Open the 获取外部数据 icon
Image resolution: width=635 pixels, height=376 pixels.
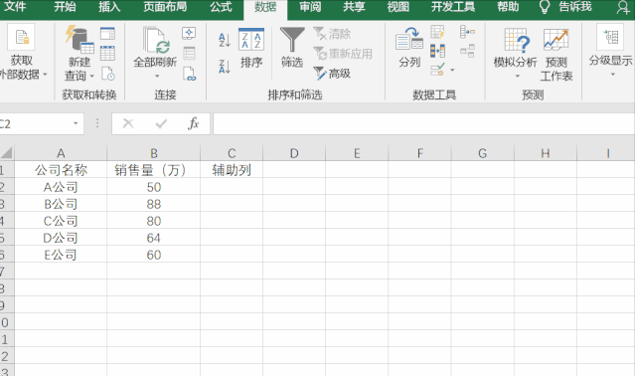21,37
